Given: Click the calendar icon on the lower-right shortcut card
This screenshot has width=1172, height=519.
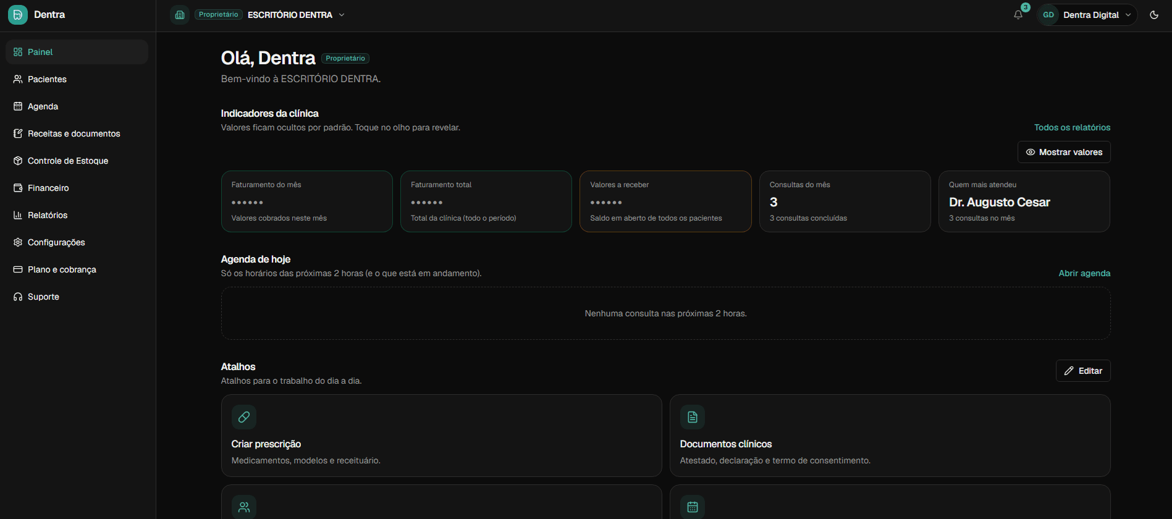Looking at the screenshot, I should (x=693, y=507).
